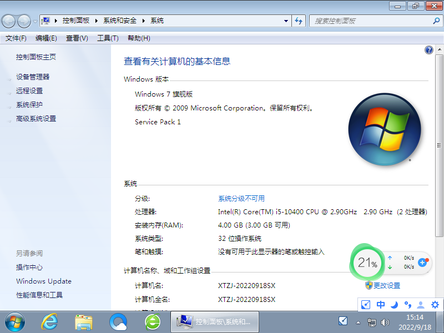Open the recent pages dropdown arrow

35,21
